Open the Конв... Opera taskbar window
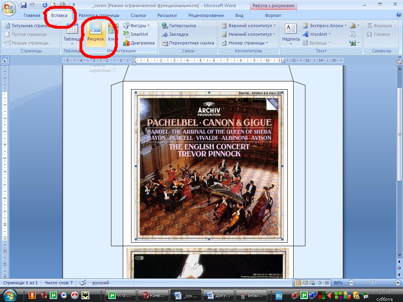 pyautogui.click(x=153, y=296)
